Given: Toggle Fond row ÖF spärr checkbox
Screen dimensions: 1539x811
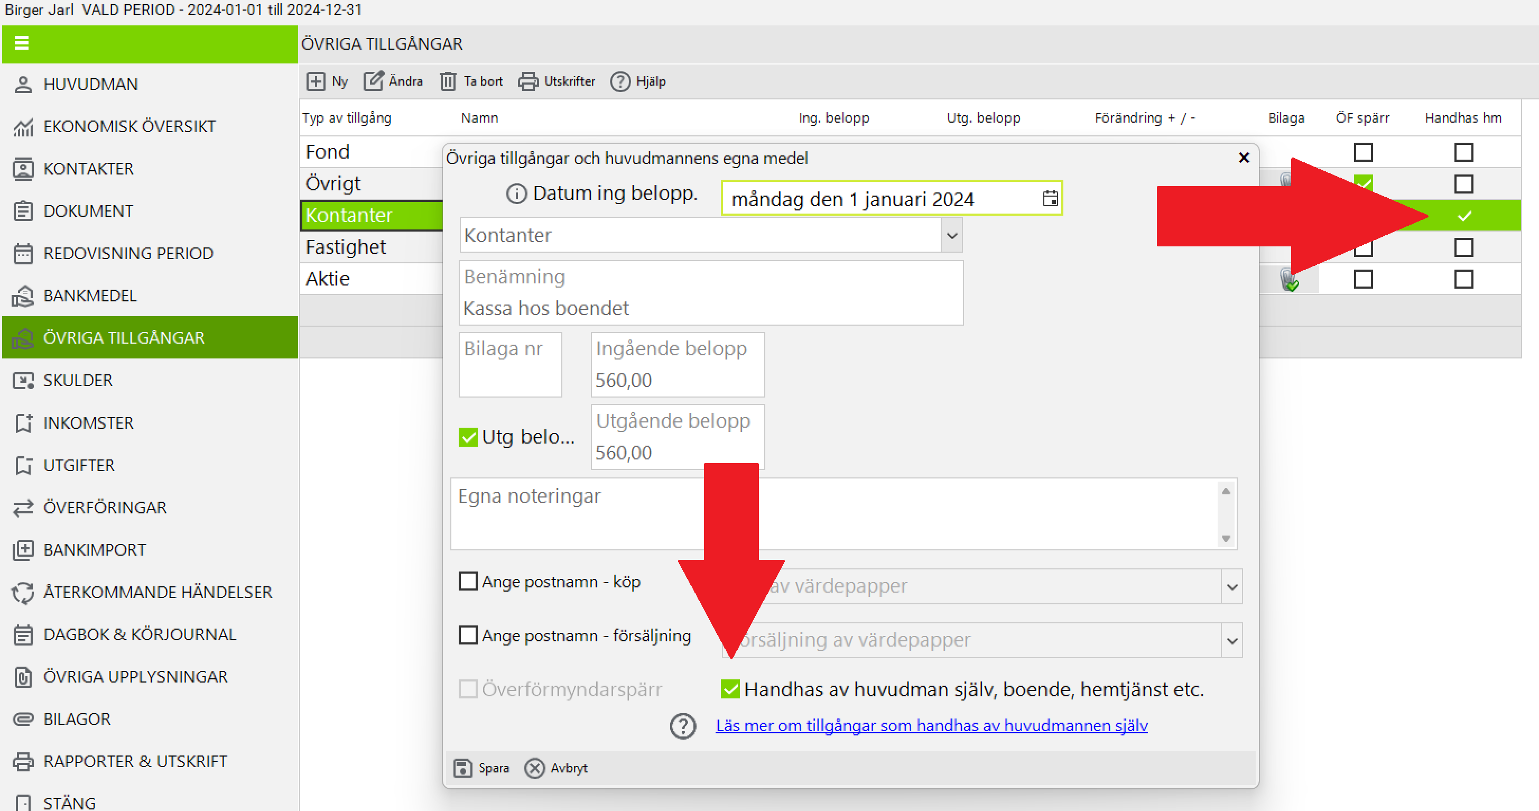Looking at the screenshot, I should [x=1363, y=152].
